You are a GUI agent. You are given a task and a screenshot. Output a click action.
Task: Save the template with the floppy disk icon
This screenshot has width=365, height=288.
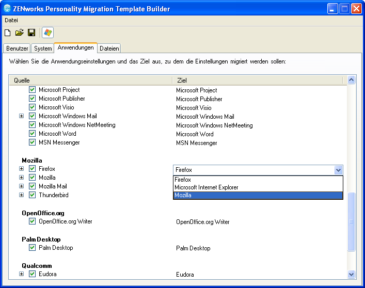(x=31, y=33)
